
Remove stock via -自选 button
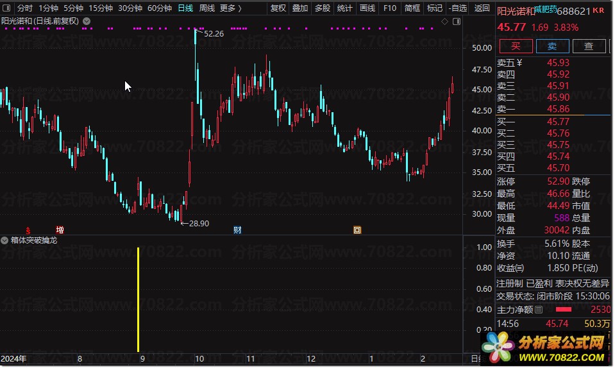(x=458, y=8)
